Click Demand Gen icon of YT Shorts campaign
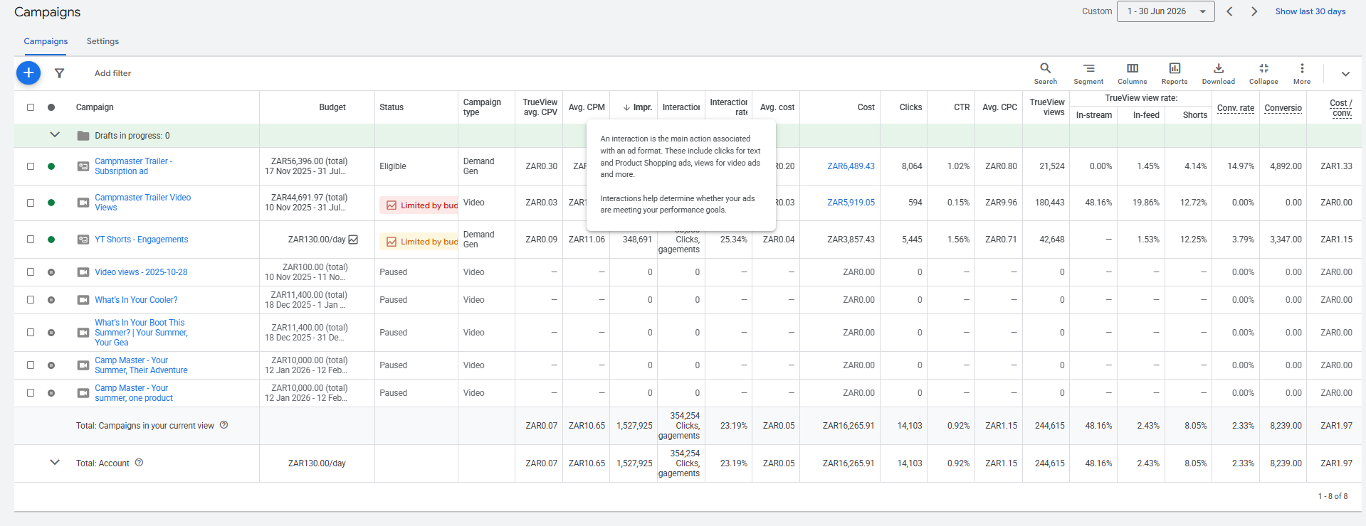This screenshot has width=1366, height=526. pyautogui.click(x=83, y=240)
